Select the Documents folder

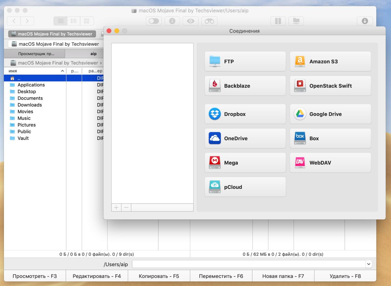pos(54,98)
